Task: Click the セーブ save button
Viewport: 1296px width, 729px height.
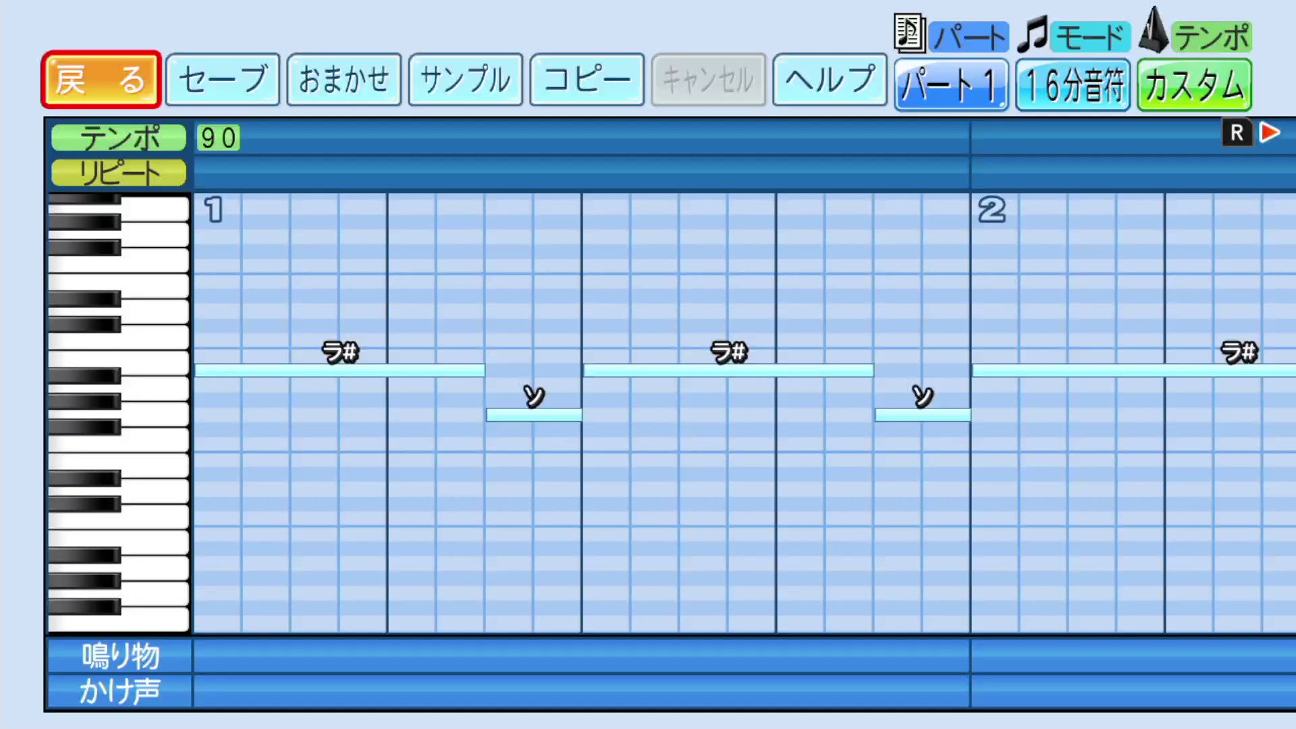Action: 223,80
